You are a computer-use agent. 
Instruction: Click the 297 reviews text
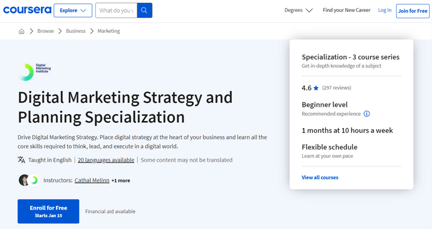(337, 88)
